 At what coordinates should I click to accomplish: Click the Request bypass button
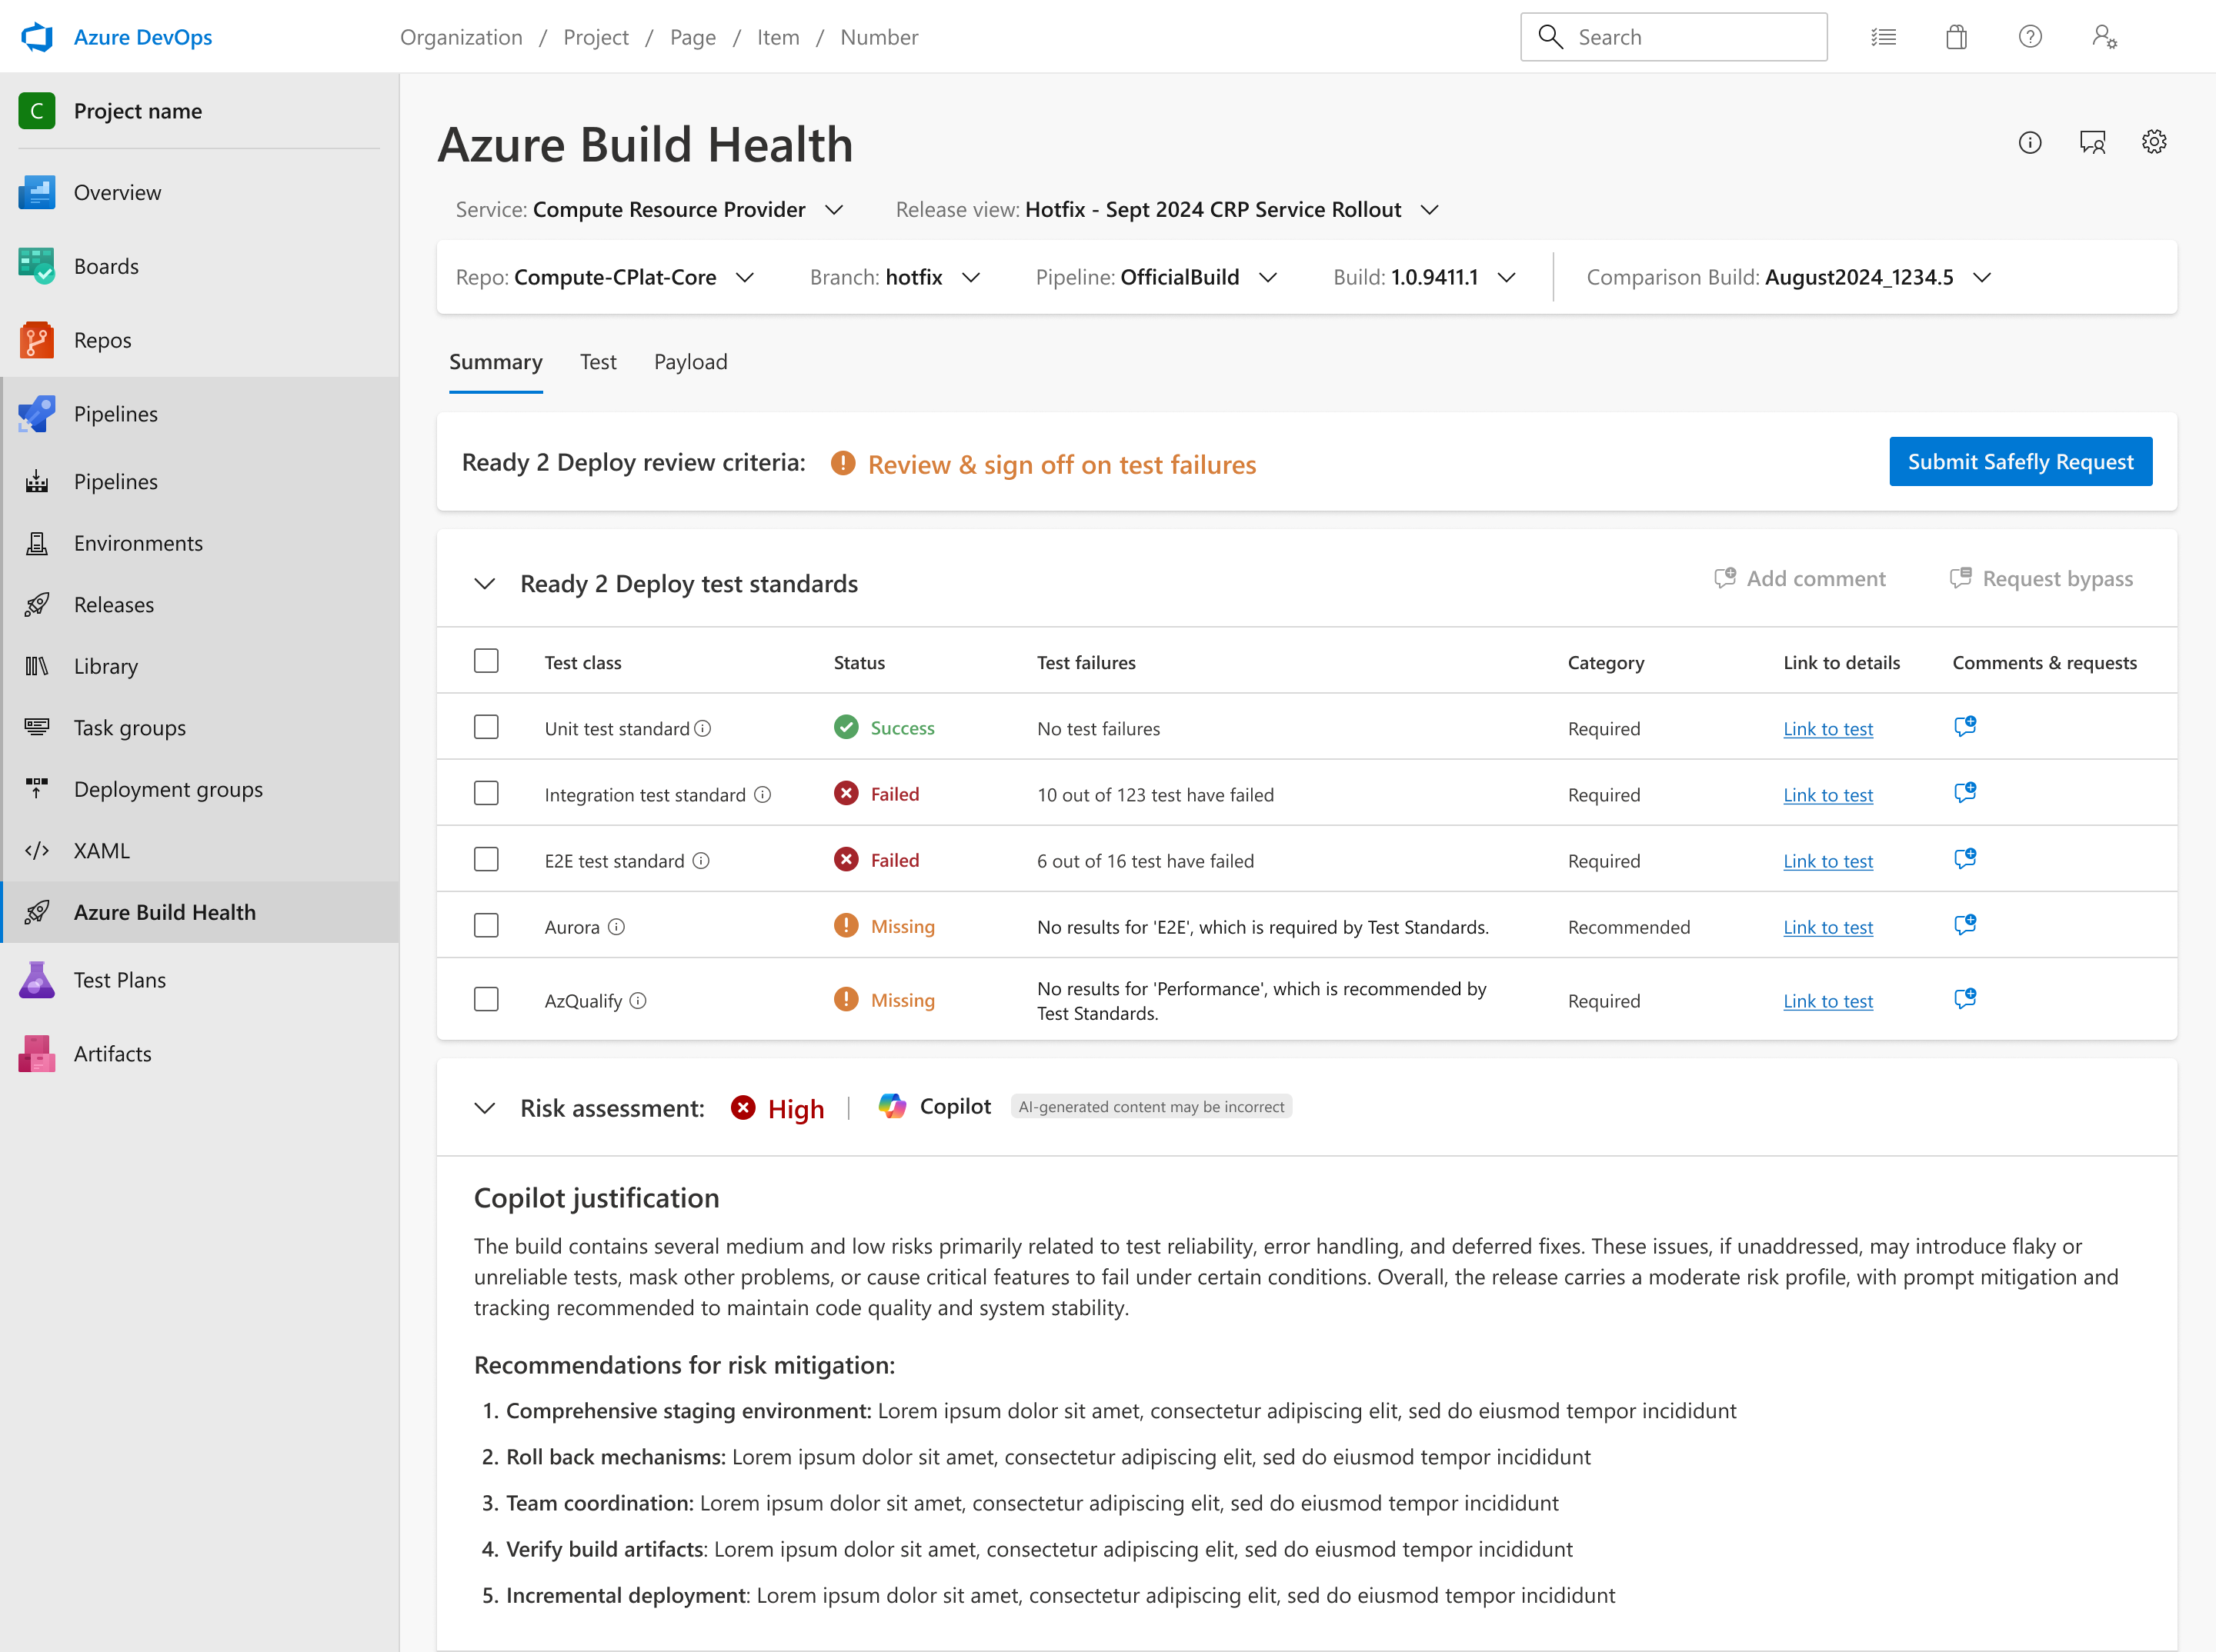point(2042,578)
